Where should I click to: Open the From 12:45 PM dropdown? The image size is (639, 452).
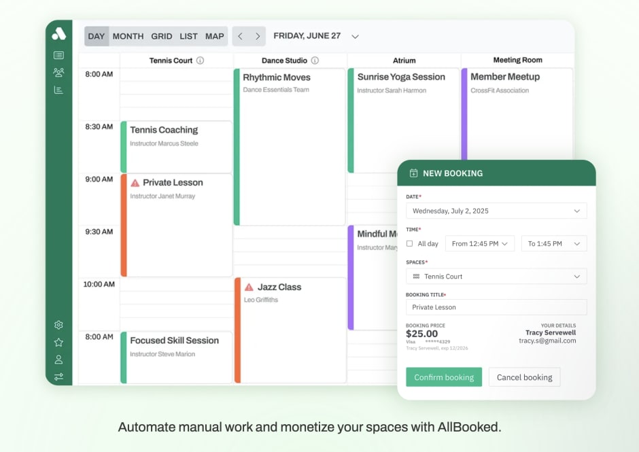[480, 244]
